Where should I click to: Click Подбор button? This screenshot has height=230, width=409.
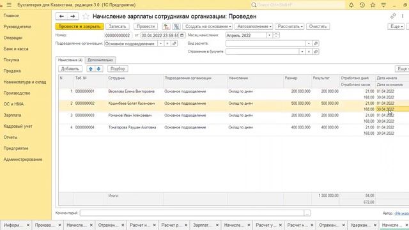click(x=118, y=69)
